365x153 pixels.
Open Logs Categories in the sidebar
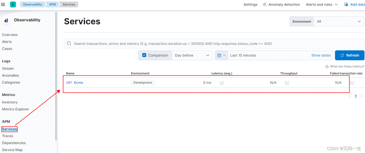click(x=11, y=82)
